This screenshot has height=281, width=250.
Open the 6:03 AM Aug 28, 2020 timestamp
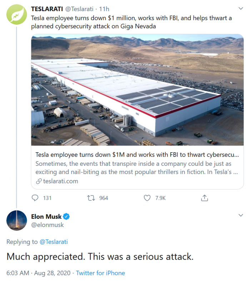[38, 273]
